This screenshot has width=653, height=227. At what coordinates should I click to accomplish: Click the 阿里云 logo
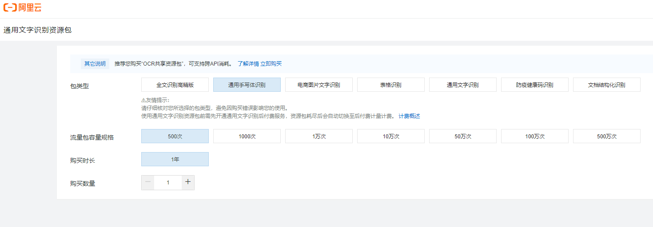22,8
